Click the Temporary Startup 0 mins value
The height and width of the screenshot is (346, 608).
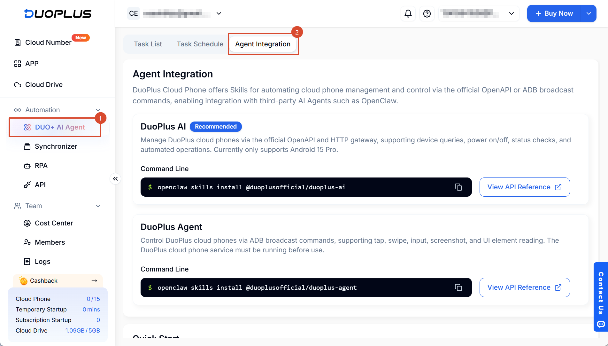pyautogui.click(x=91, y=310)
